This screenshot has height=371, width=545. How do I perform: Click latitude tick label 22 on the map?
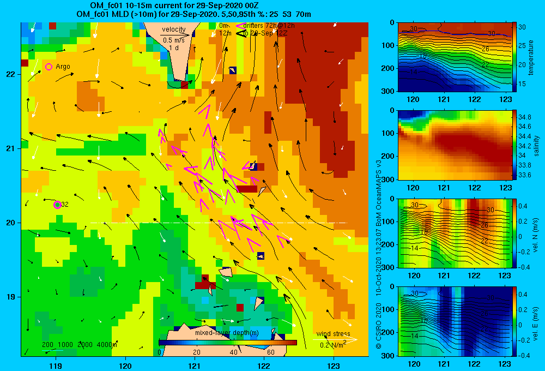pyautogui.click(x=10, y=75)
